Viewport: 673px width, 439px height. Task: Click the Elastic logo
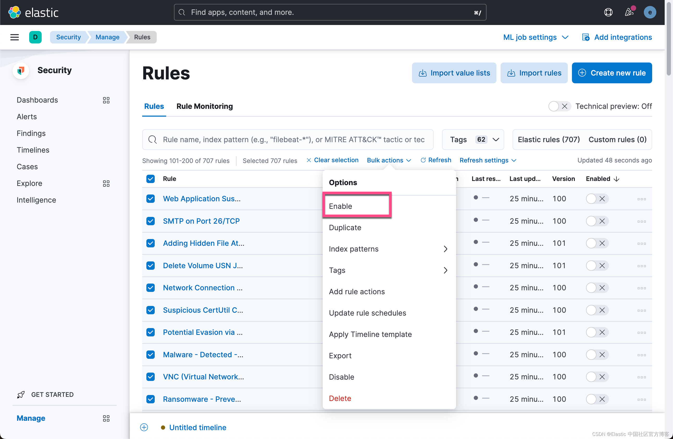pos(33,12)
